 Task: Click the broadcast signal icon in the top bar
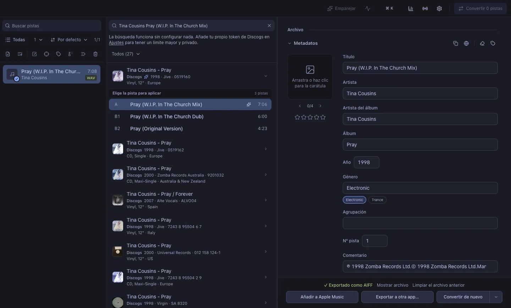click(425, 9)
